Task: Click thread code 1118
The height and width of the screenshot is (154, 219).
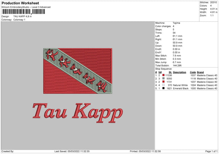Action: point(193,79)
